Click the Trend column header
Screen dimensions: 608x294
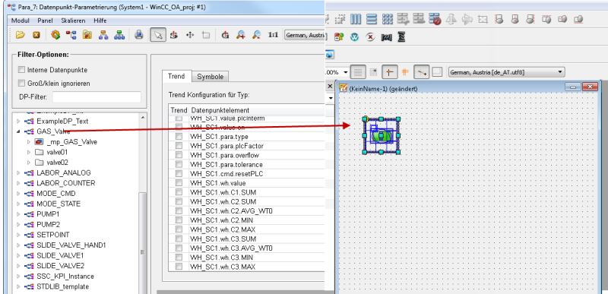[179, 110]
